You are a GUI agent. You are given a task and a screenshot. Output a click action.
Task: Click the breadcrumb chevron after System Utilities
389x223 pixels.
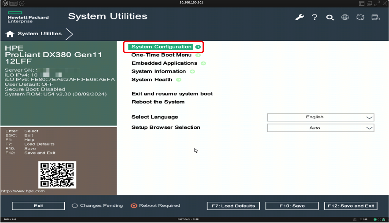coord(70,34)
